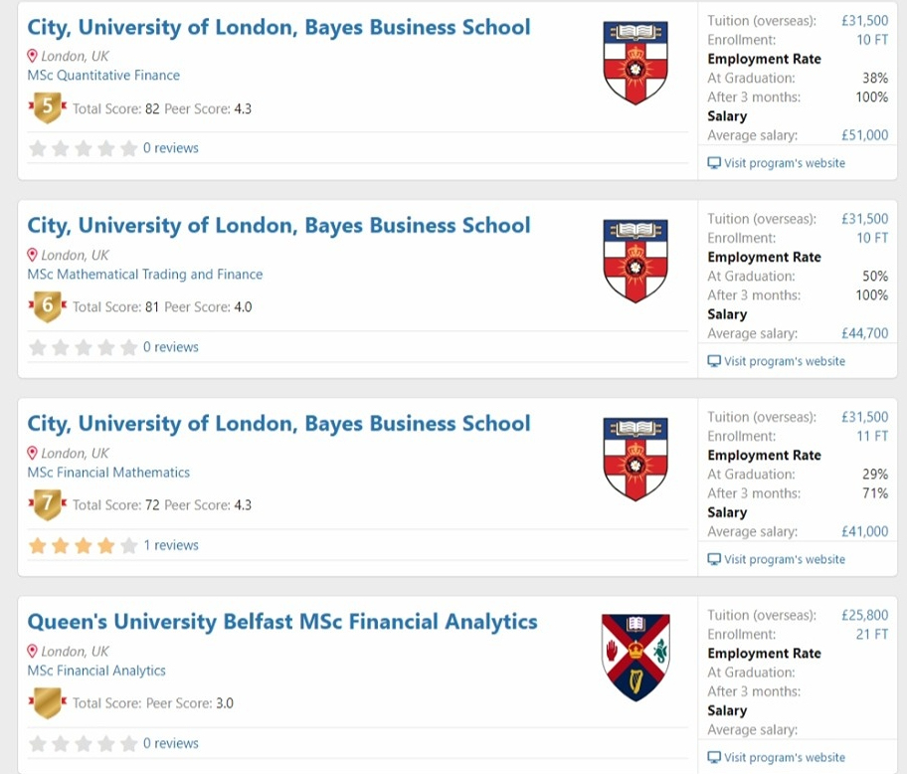907x774 pixels.
Task: Open the Bayes Business School title ranked 6
Action: click(278, 226)
